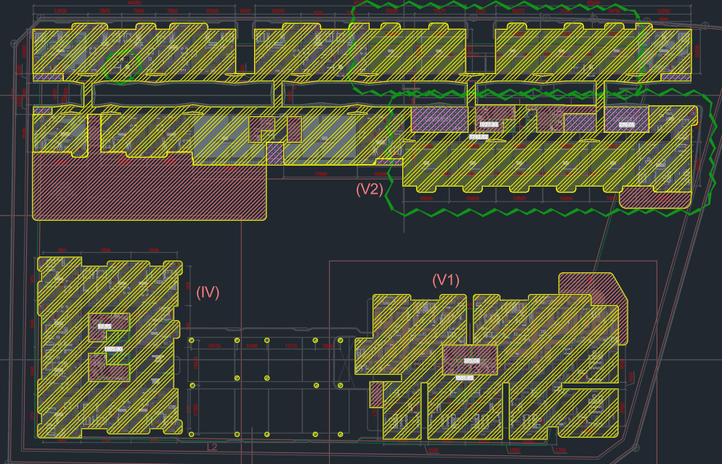
Task: Click the small green circle in top-left building
Action: tap(121, 67)
